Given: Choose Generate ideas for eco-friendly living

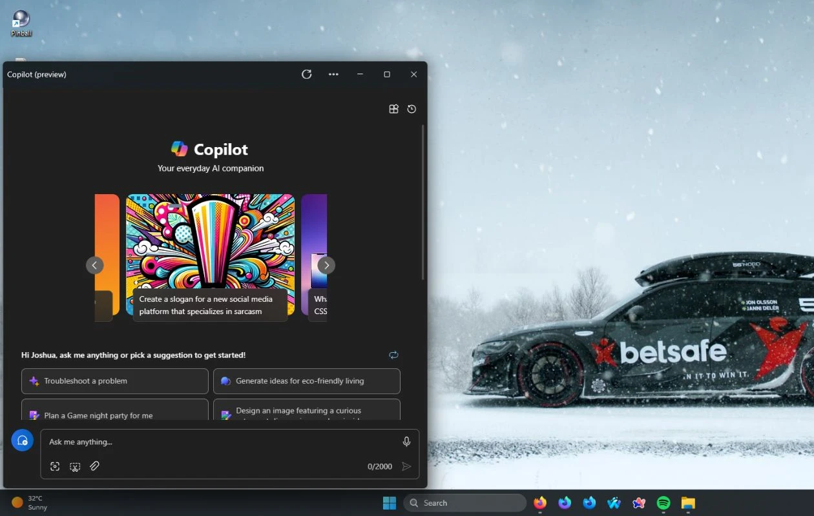Looking at the screenshot, I should click(x=307, y=381).
